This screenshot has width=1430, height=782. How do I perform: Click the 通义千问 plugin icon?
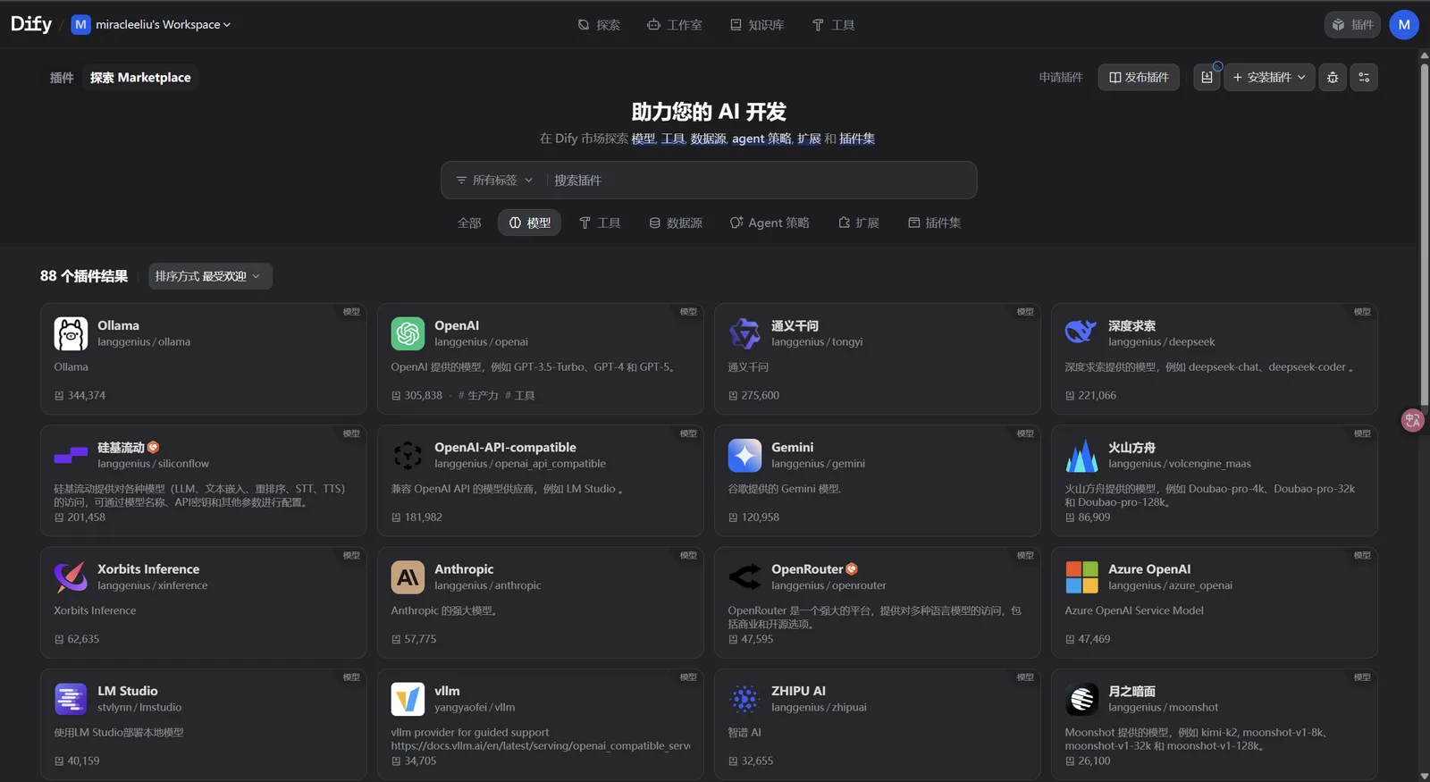[x=744, y=333]
